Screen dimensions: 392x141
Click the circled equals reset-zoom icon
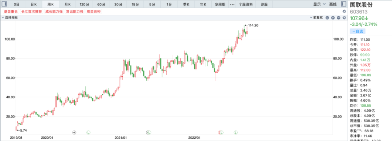[327, 18]
